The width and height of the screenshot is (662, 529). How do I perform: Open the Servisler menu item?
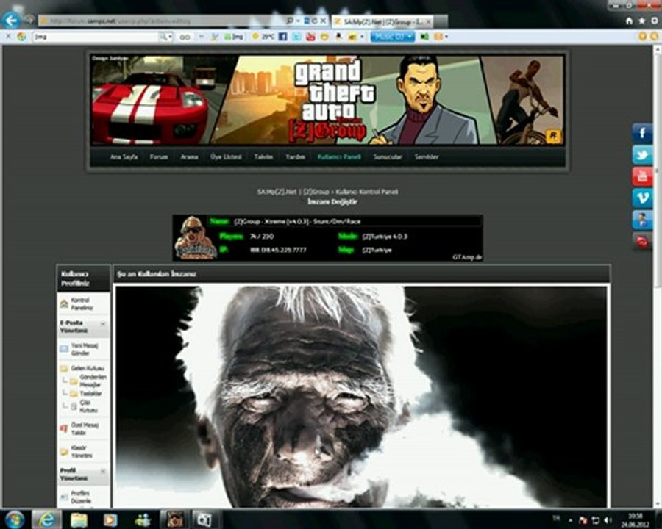pos(427,157)
